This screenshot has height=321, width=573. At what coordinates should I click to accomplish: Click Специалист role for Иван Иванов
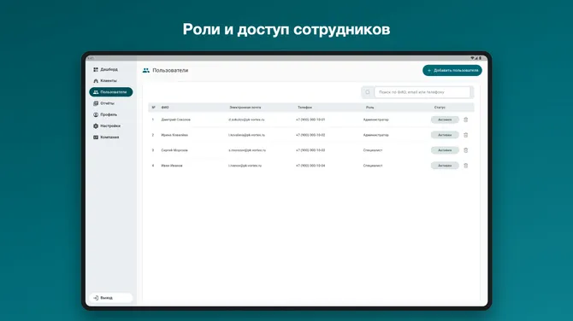tap(373, 166)
